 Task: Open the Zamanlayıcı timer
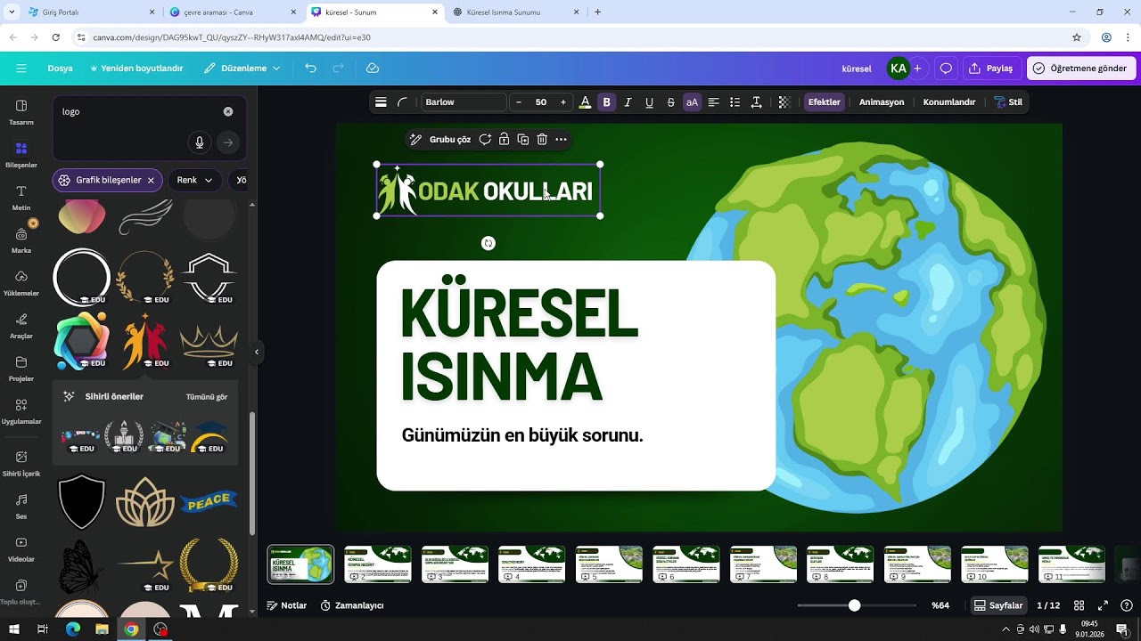click(x=352, y=605)
